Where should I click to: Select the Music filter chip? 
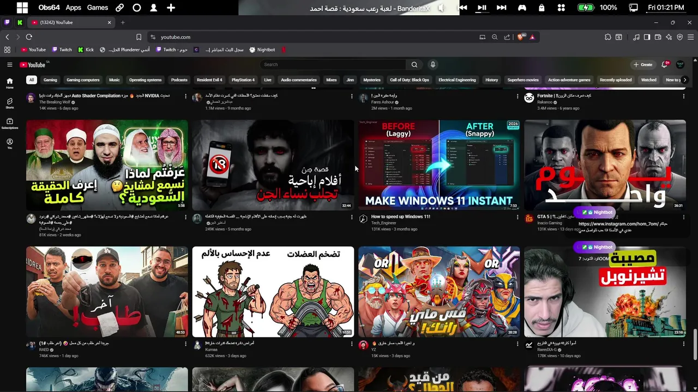[x=114, y=80]
